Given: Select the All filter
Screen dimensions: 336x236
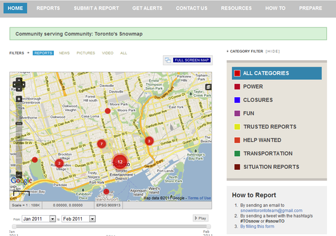Looking at the screenshot, I should [124, 53].
